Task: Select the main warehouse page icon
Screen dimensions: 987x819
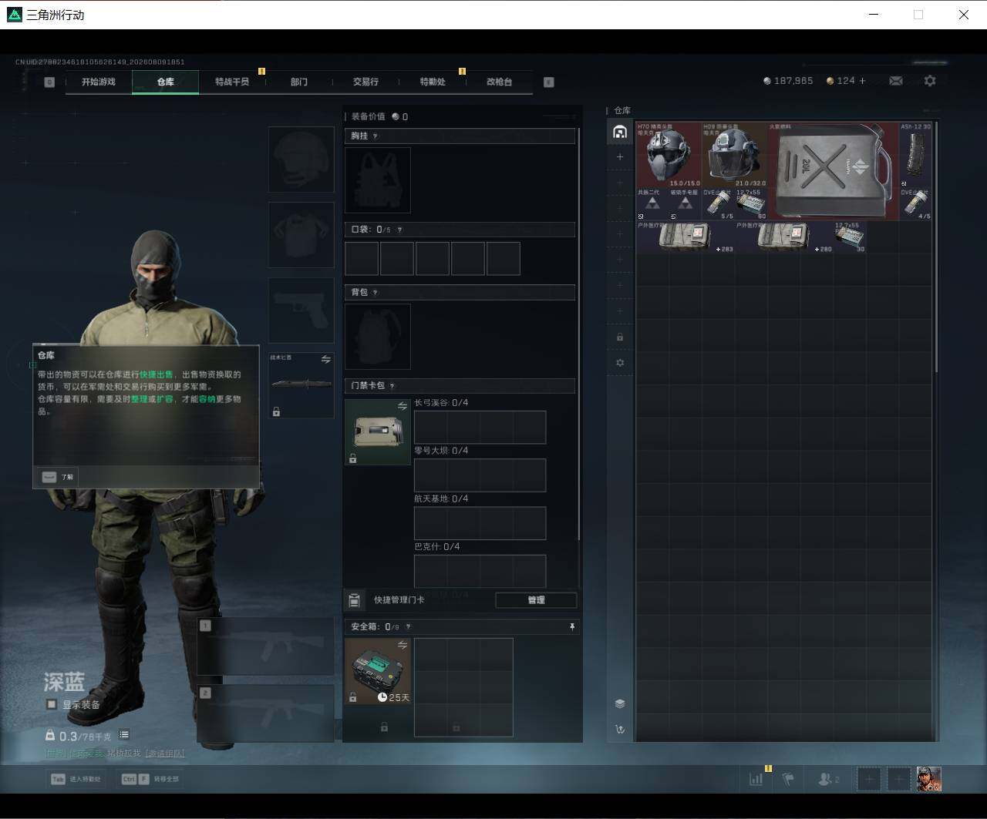Action: (x=620, y=132)
